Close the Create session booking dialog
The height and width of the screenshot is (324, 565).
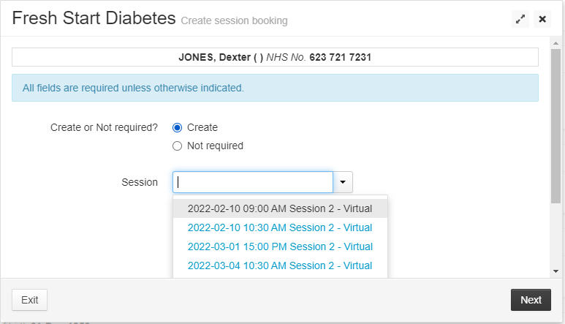coord(542,19)
